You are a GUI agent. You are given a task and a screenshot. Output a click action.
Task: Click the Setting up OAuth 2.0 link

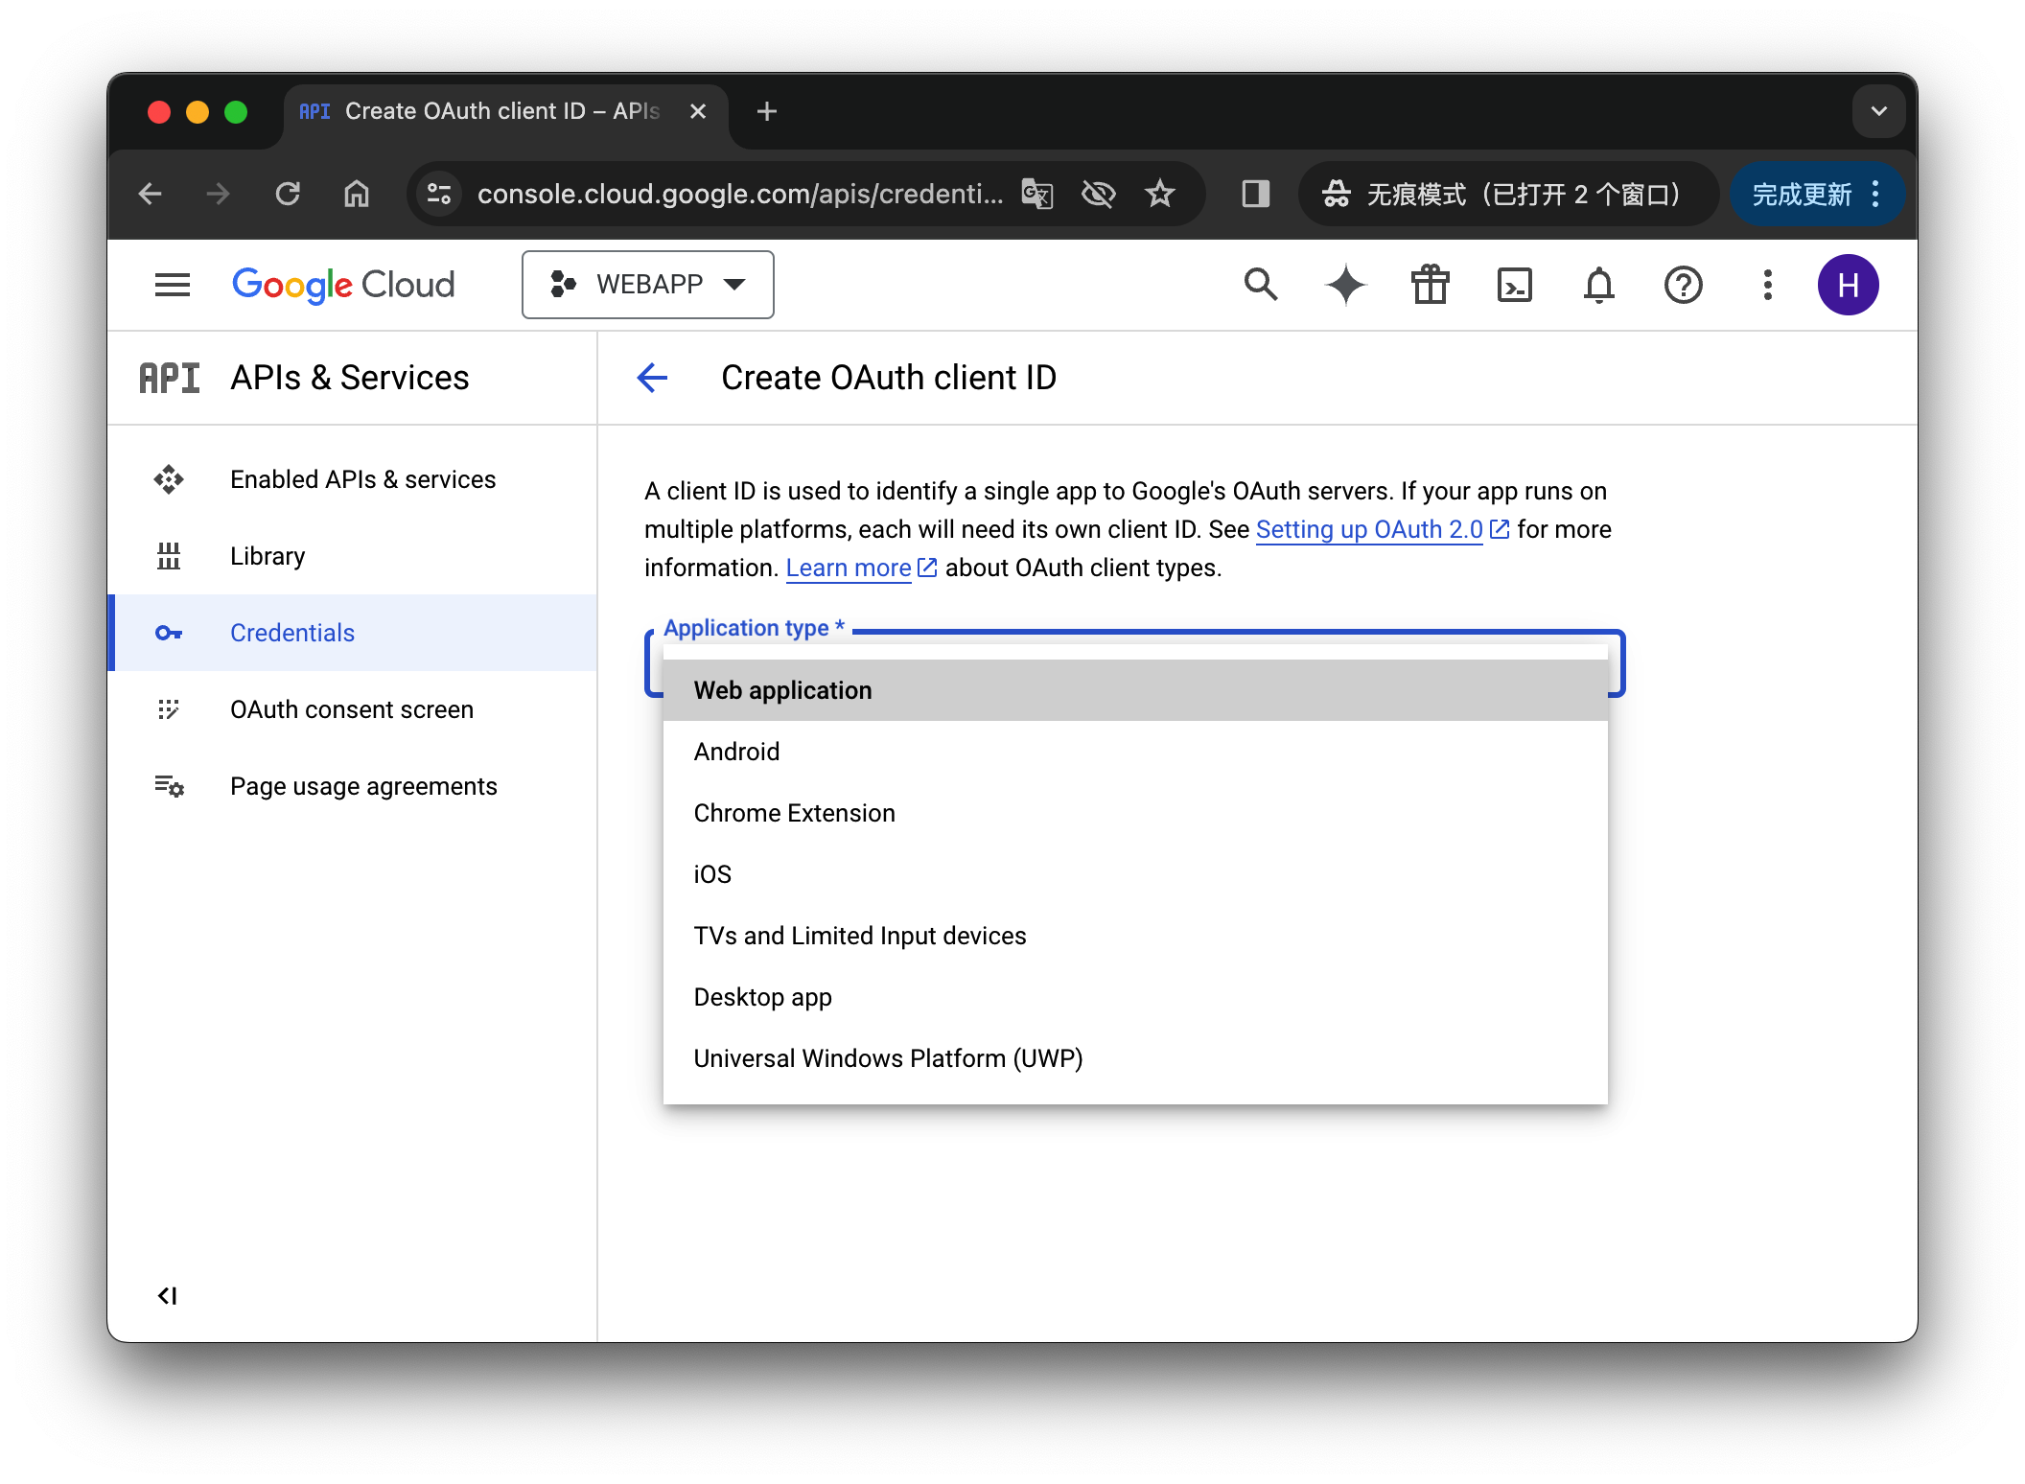(1369, 528)
